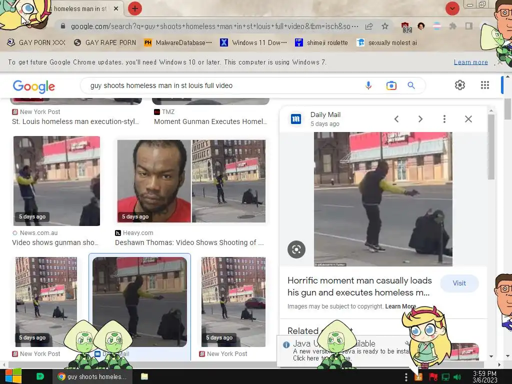
Task: View site information via the lock icon
Action: coord(63,26)
